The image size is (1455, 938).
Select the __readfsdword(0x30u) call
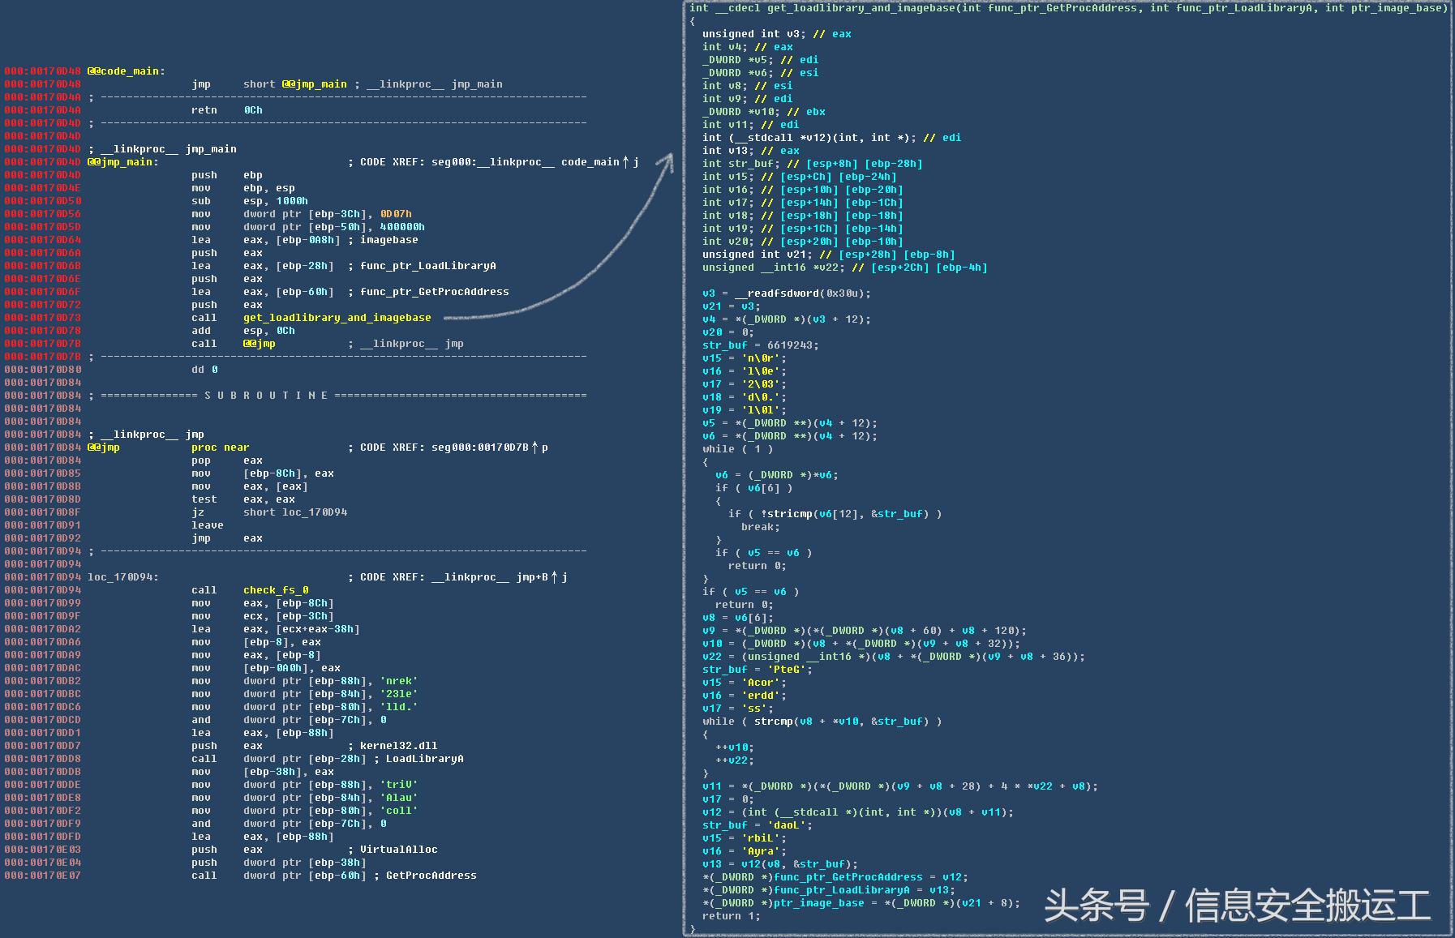[803, 293]
